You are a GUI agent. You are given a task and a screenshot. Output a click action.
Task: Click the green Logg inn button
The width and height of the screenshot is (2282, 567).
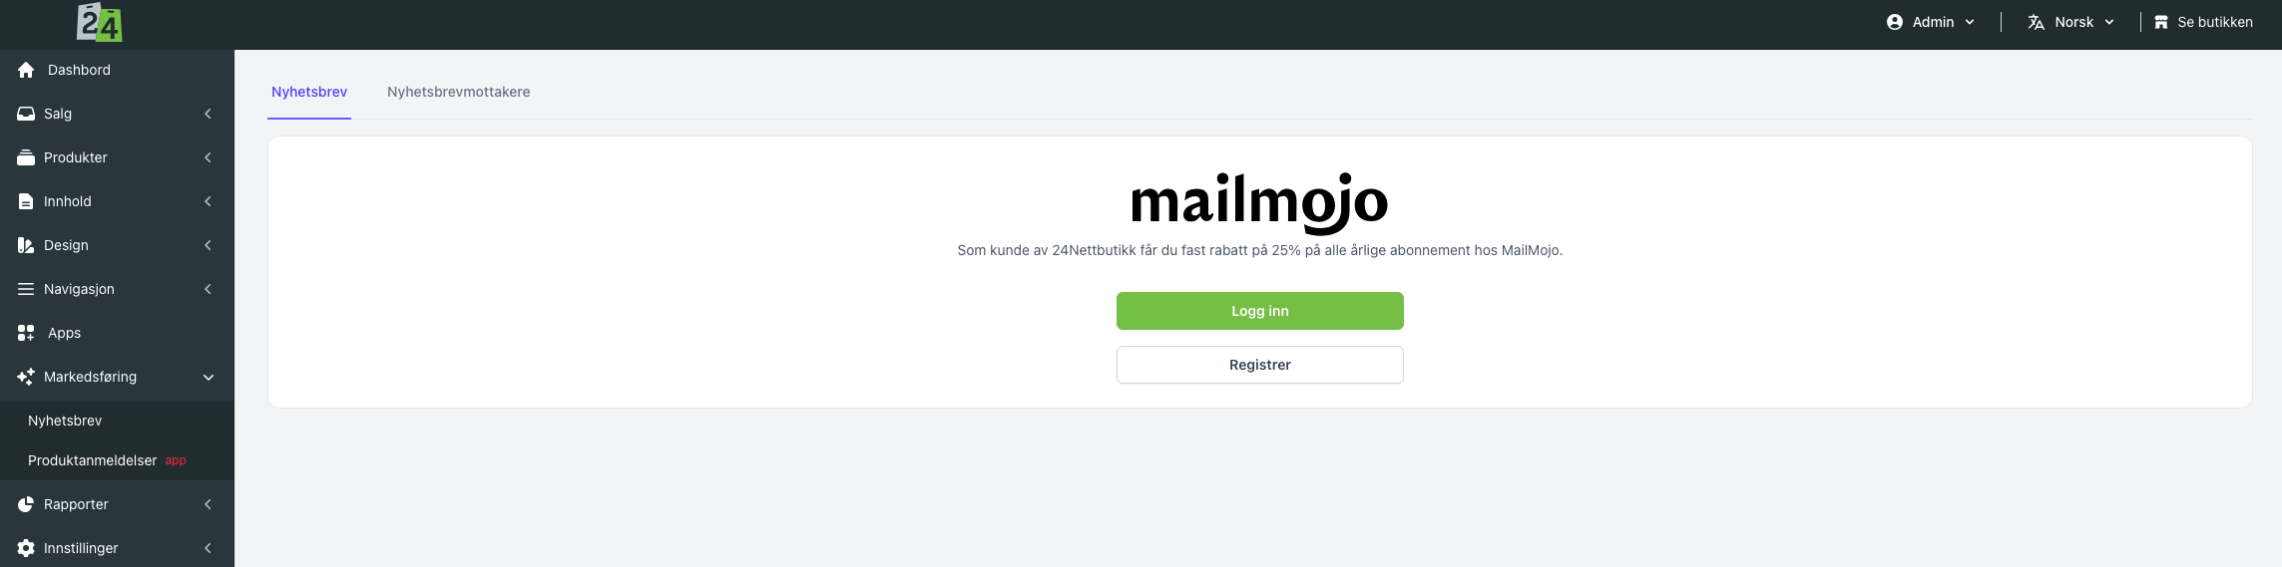(x=1260, y=311)
